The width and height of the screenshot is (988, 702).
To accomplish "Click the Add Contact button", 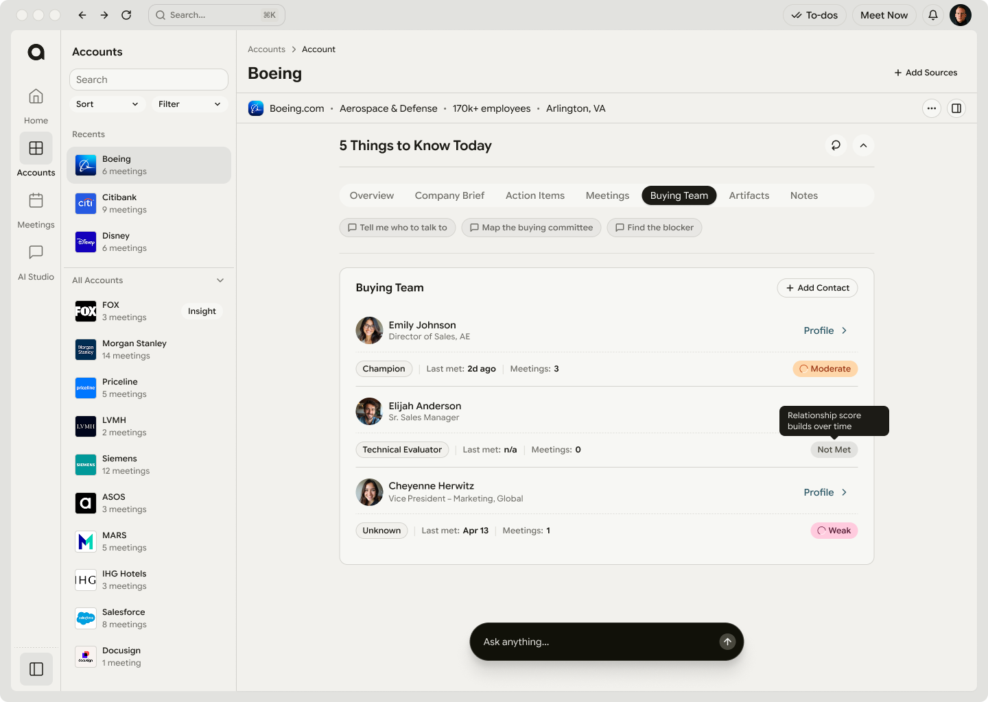I will [x=817, y=288].
